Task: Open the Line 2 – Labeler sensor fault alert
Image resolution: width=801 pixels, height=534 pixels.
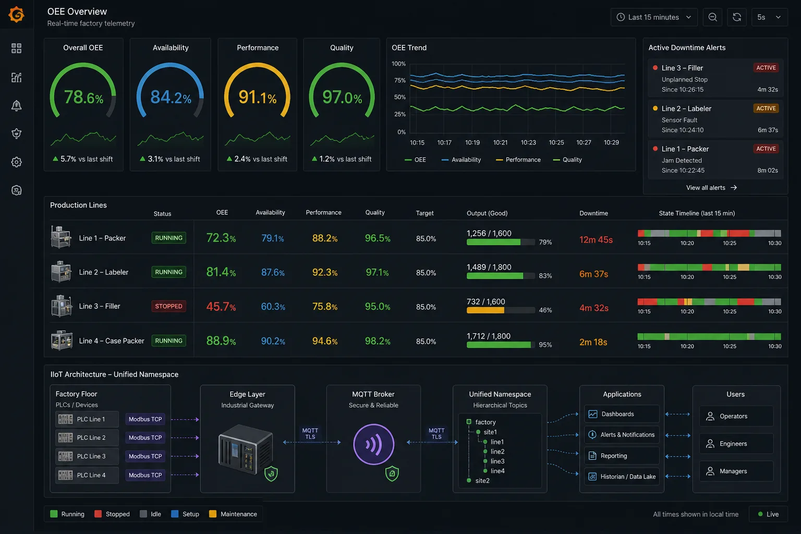Action: tap(715, 119)
